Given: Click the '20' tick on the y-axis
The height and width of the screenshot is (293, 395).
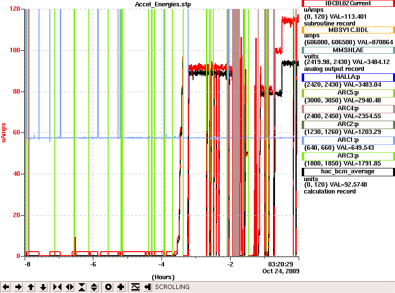Looking at the screenshot, I should 16,215.
